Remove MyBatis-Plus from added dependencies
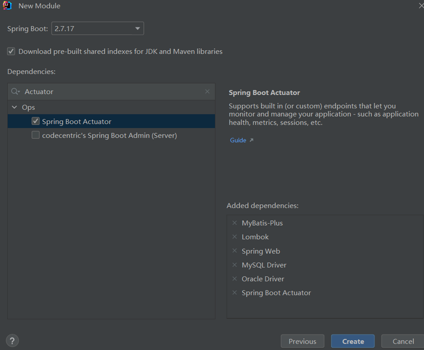This screenshot has width=424, height=350. tap(234, 223)
